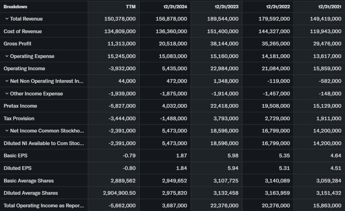Click the TTM Total Revenue value 150,378,000

click(120, 19)
